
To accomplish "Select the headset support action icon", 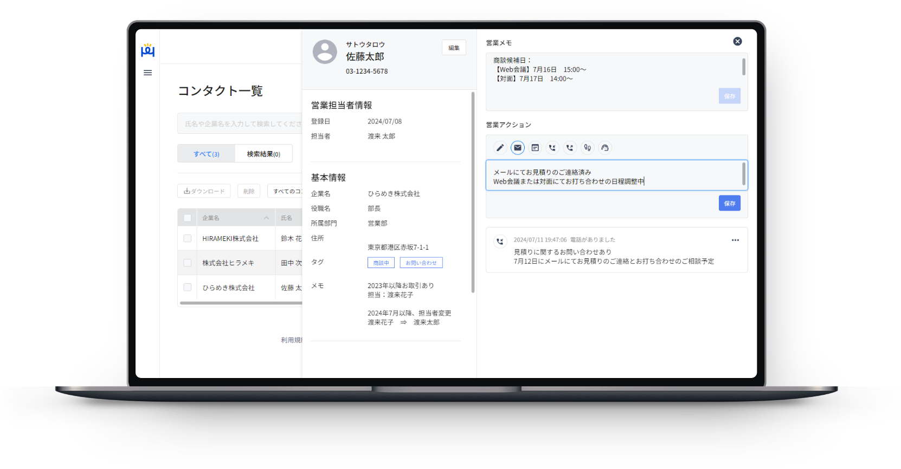I will pos(605,147).
